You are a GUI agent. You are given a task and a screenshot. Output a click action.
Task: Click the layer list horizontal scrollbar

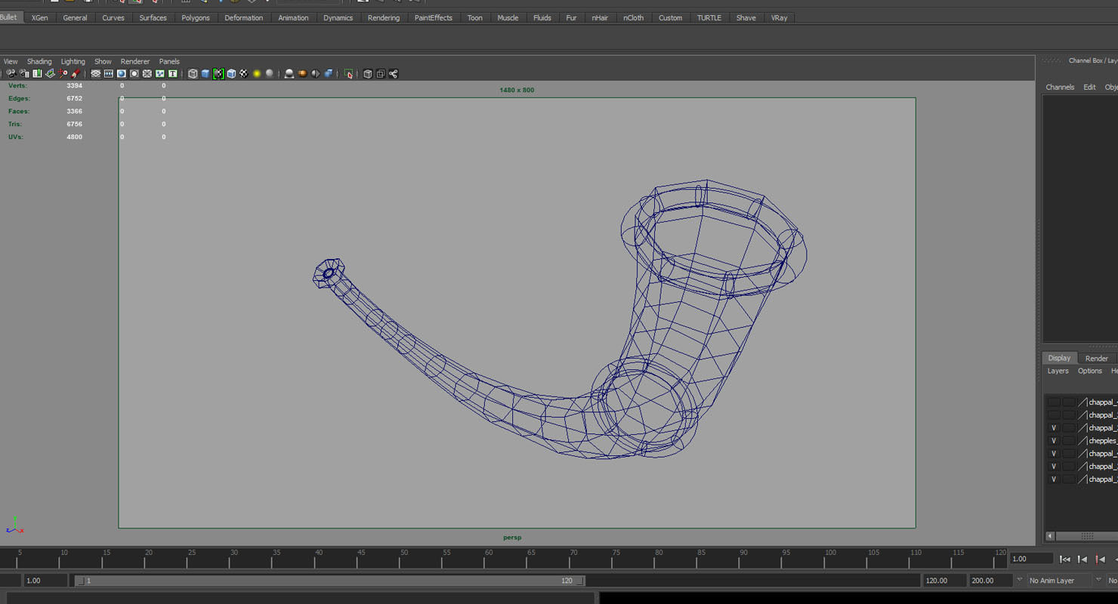pyautogui.click(x=1086, y=536)
